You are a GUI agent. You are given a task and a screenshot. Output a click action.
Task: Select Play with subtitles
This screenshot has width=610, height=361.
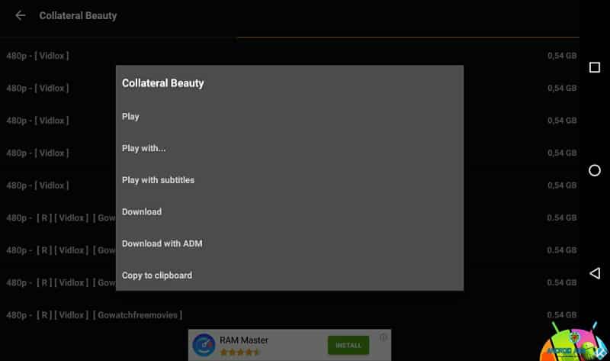click(x=158, y=180)
